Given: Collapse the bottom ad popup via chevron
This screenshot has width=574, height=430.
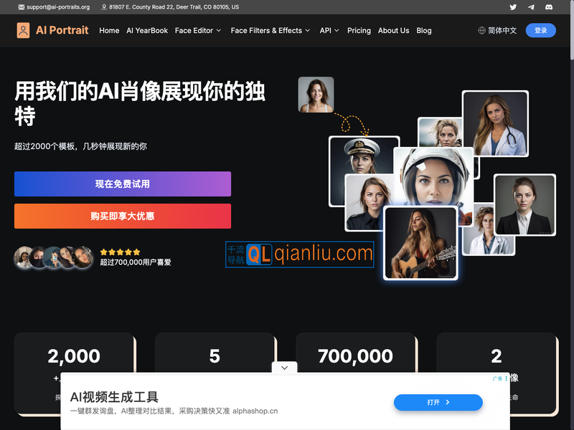Looking at the screenshot, I should click(x=284, y=367).
